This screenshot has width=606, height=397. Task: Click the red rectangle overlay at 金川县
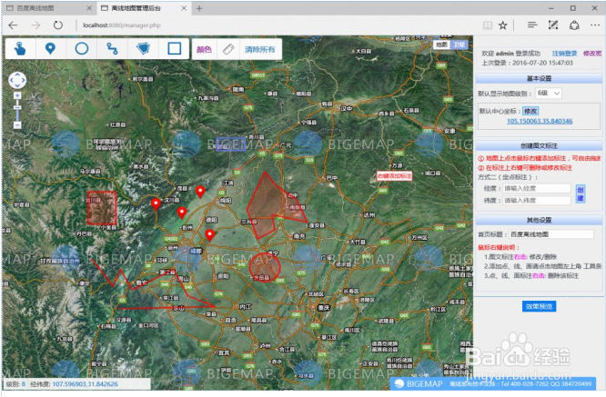(x=102, y=207)
